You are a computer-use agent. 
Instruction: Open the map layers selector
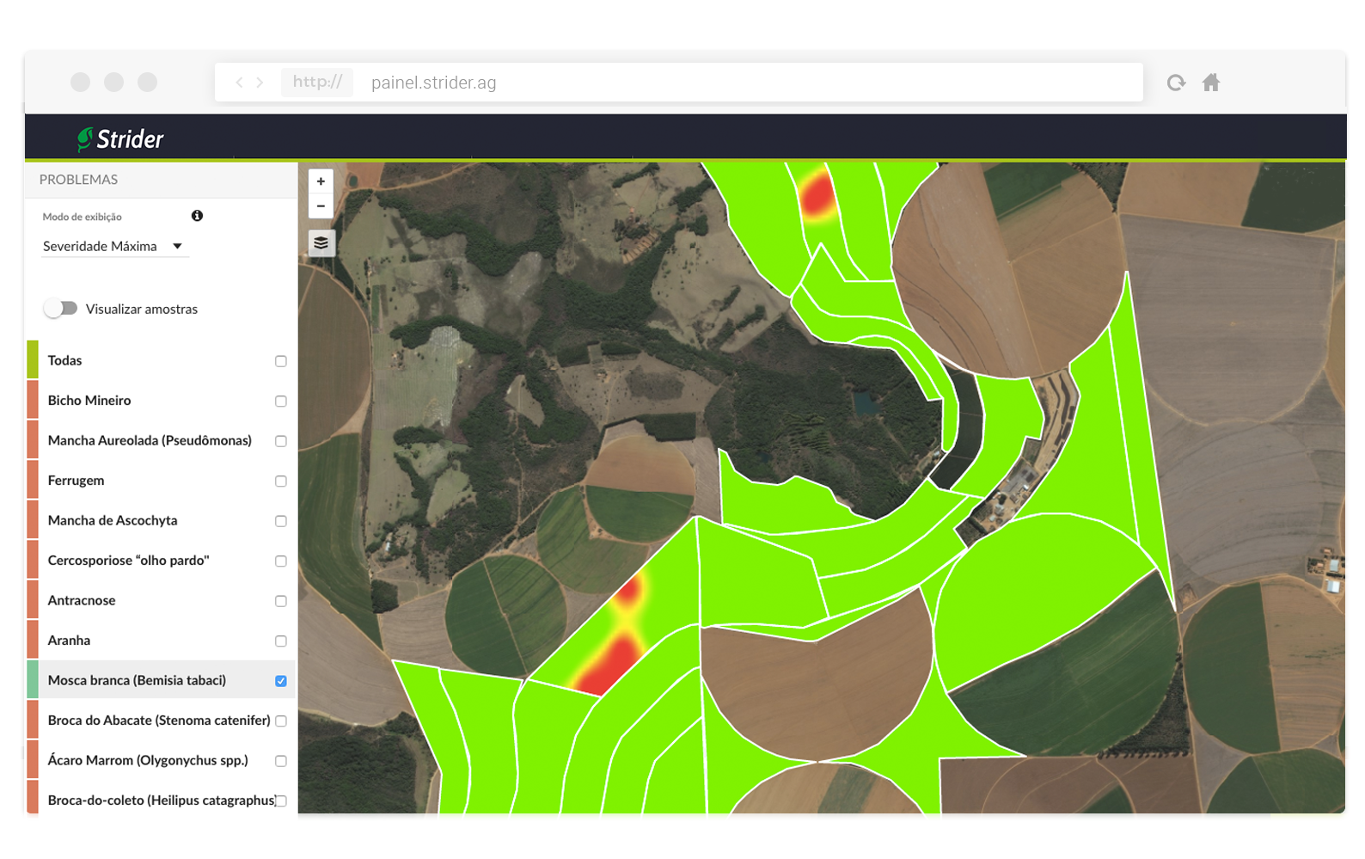[321, 243]
